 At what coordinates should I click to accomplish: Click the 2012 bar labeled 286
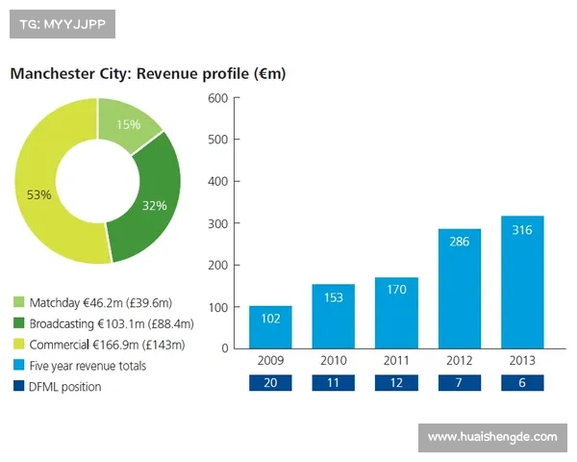pyautogui.click(x=460, y=289)
